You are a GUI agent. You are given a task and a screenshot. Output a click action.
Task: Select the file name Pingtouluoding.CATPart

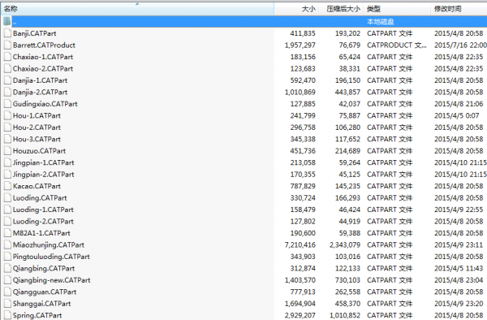pos(51,257)
